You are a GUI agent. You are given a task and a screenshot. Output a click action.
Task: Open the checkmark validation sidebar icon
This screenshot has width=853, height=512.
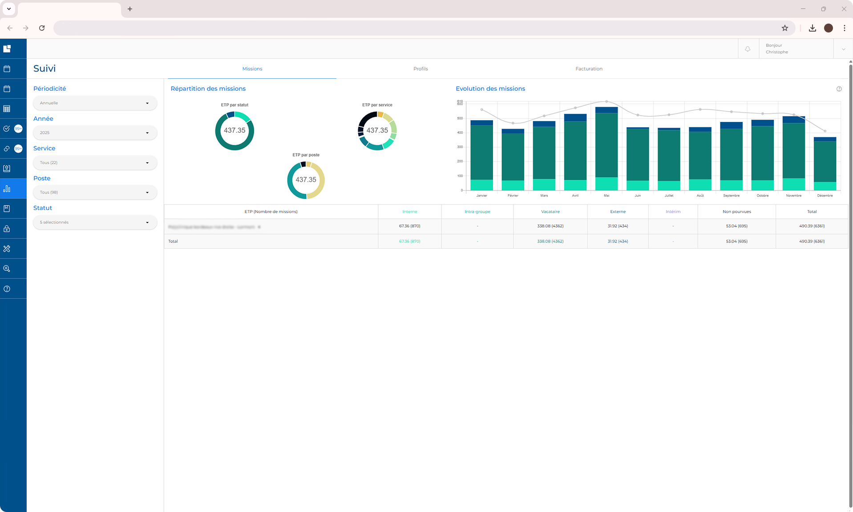[x=7, y=129]
